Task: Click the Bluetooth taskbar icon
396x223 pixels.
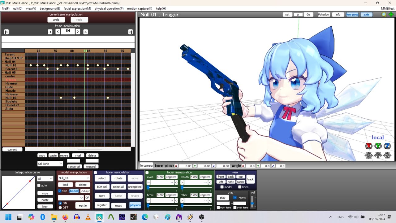Action: pos(43,217)
